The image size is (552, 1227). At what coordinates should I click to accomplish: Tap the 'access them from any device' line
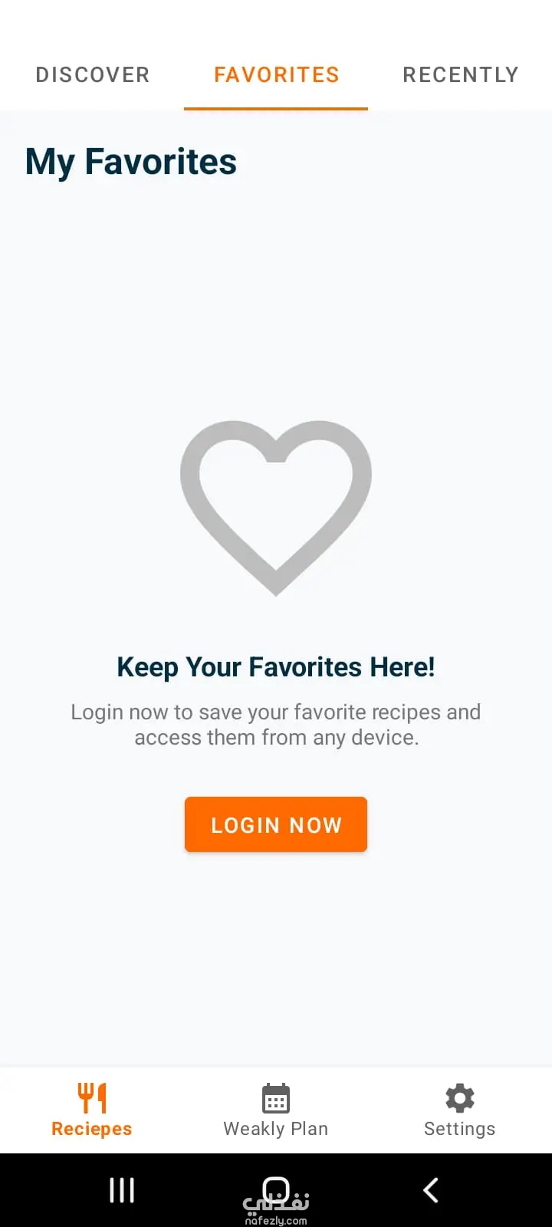tap(276, 738)
